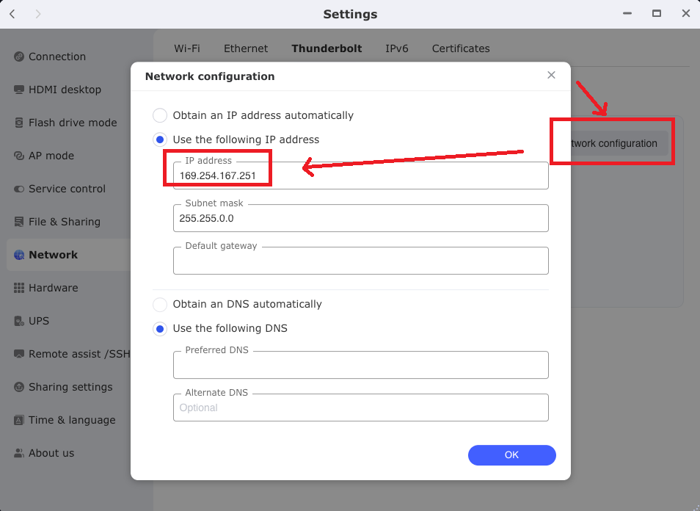Focus the Default gateway field
This screenshot has height=511, width=700.
(360, 261)
